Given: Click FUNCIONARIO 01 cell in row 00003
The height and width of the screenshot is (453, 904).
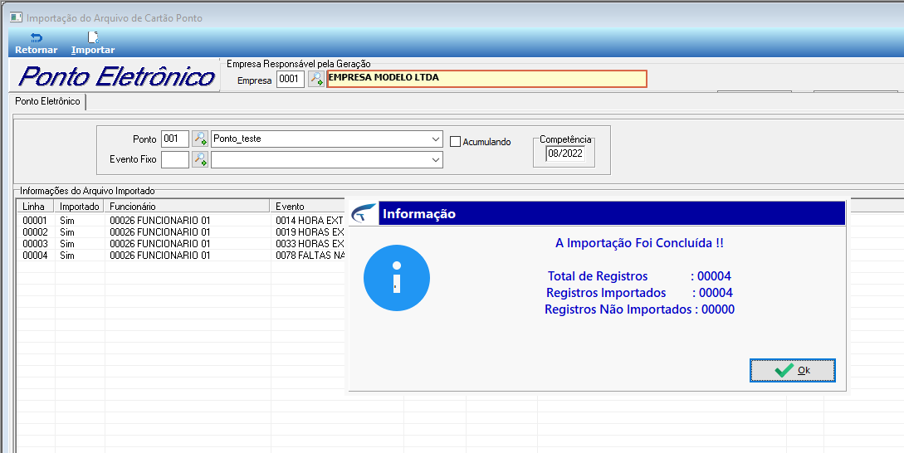Looking at the screenshot, I should tap(159, 244).
